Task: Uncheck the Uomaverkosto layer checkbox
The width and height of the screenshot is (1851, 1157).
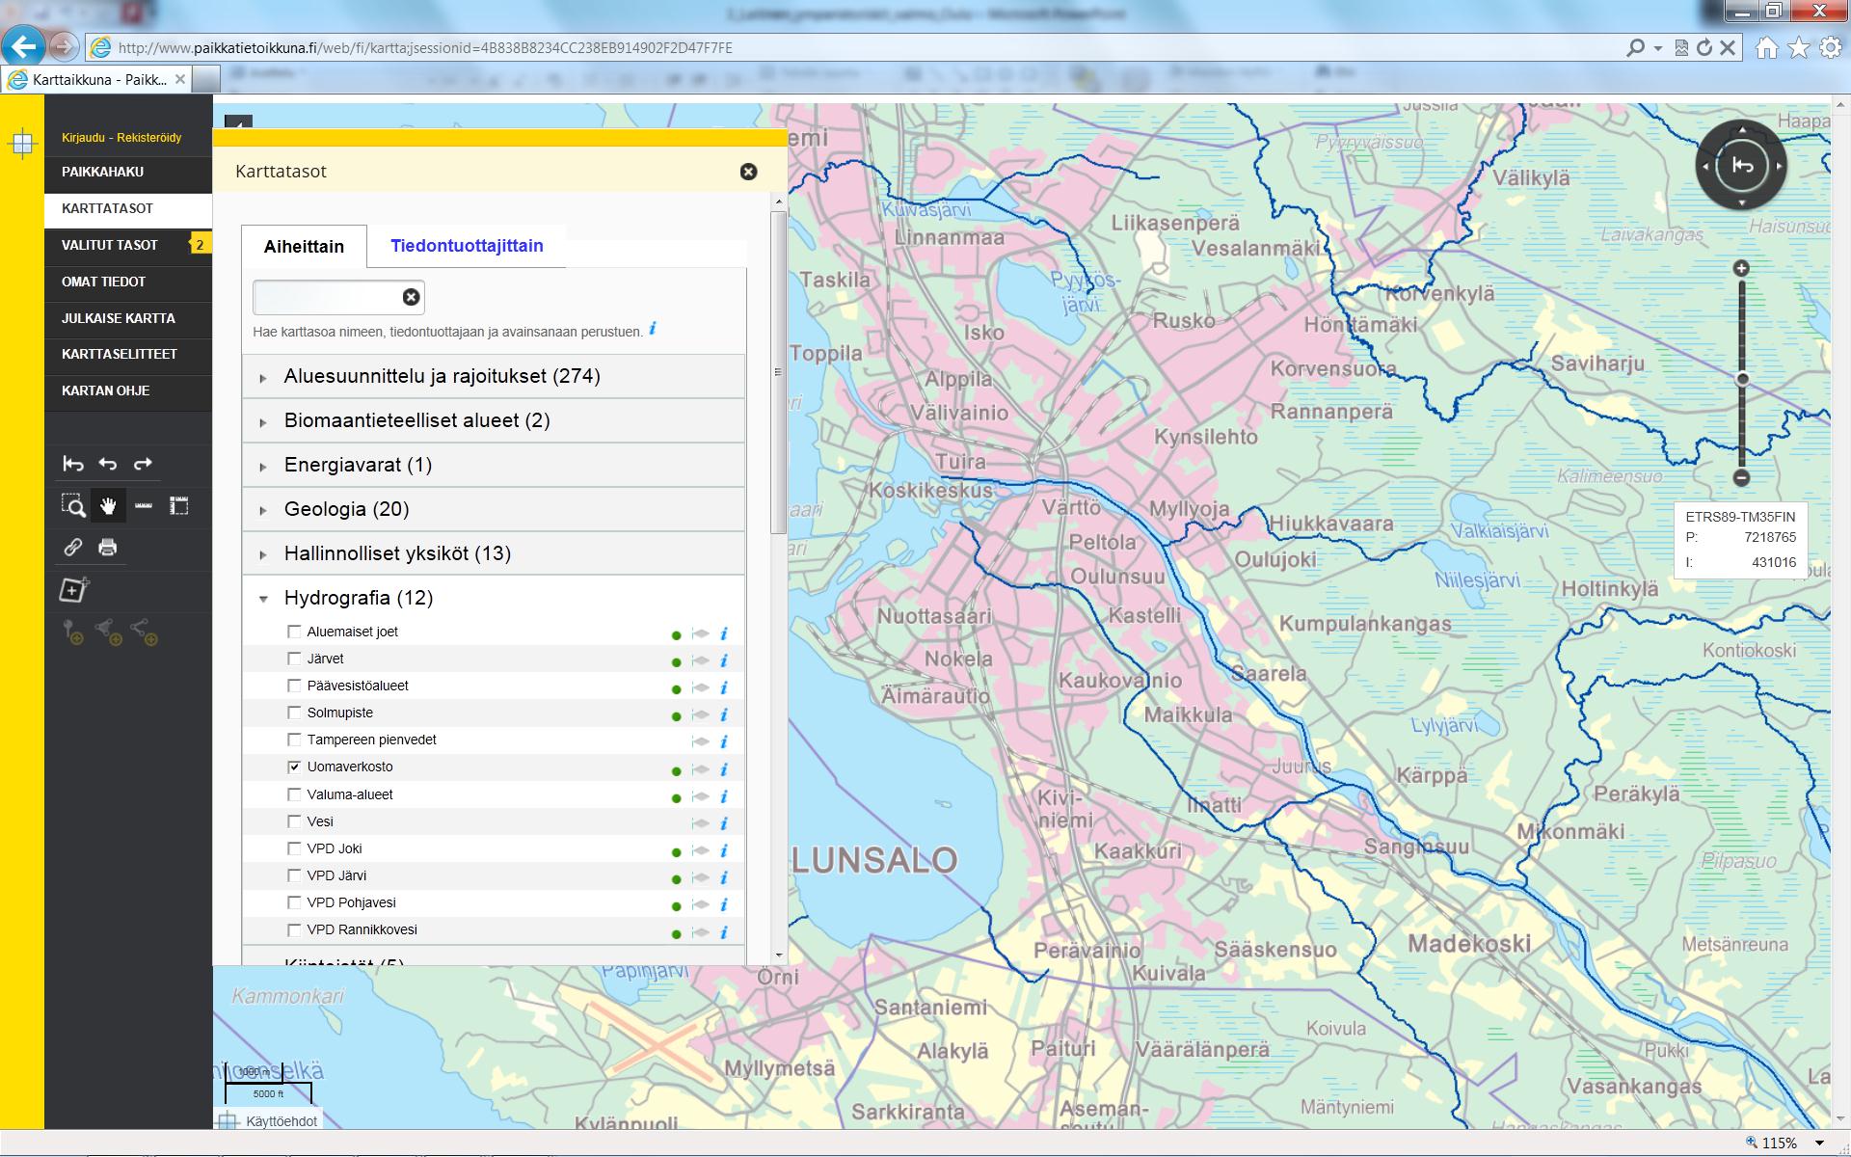Action: pyautogui.click(x=295, y=767)
